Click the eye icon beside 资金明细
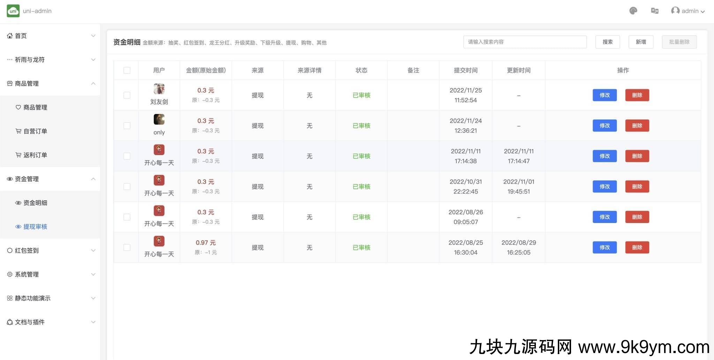Image resolution: width=714 pixels, height=360 pixels. (18, 203)
